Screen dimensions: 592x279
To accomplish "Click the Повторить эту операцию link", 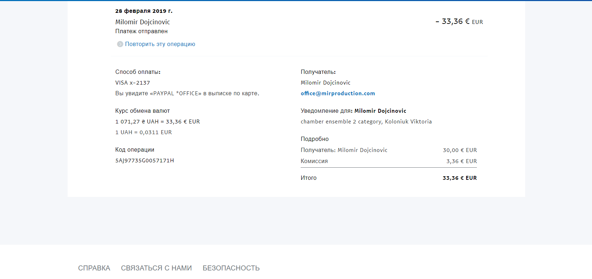I will pos(160,44).
